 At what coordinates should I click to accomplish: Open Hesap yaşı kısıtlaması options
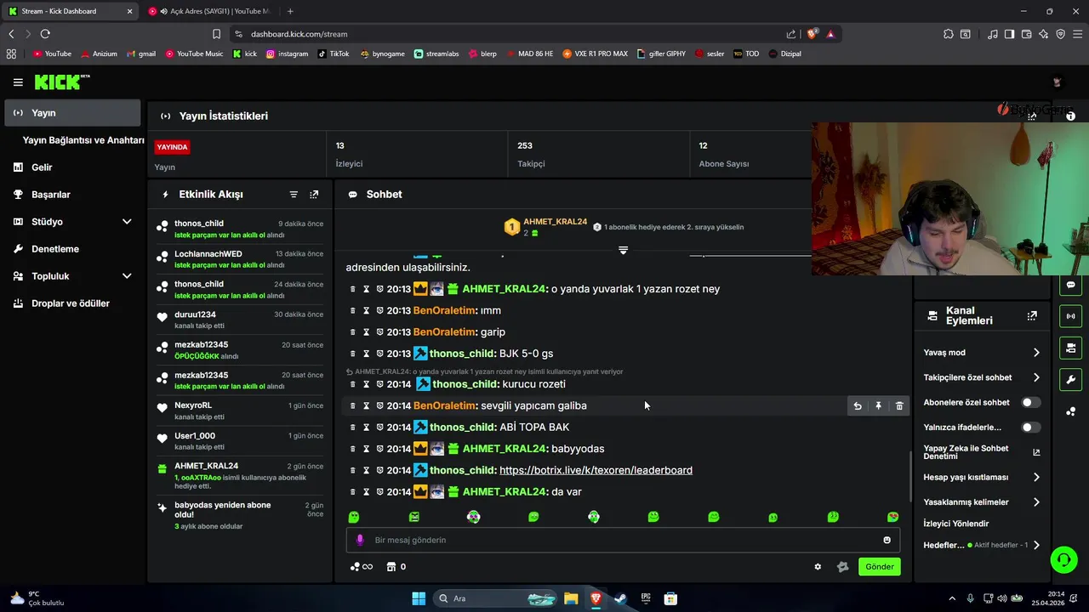point(982,478)
